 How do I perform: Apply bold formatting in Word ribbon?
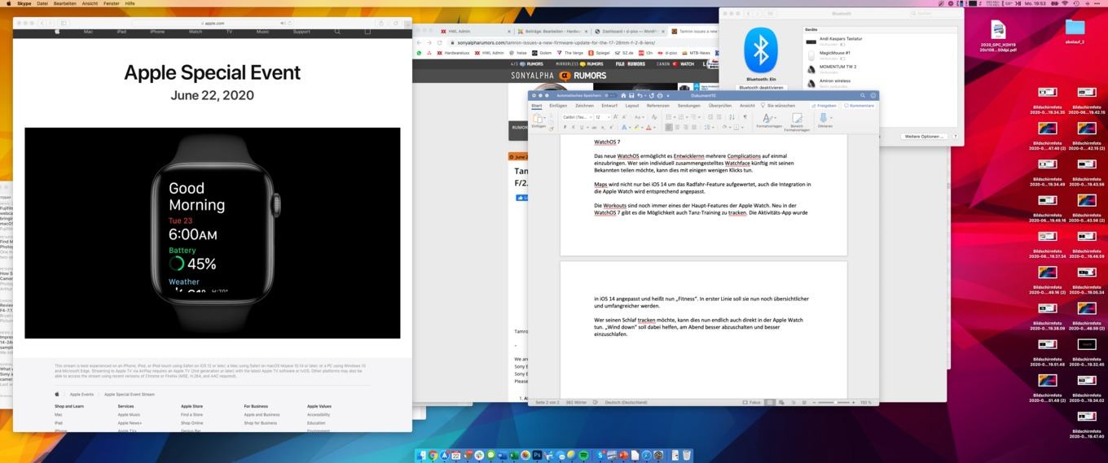pyautogui.click(x=565, y=127)
